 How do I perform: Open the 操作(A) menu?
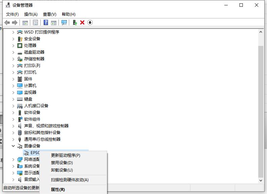tap(31, 14)
